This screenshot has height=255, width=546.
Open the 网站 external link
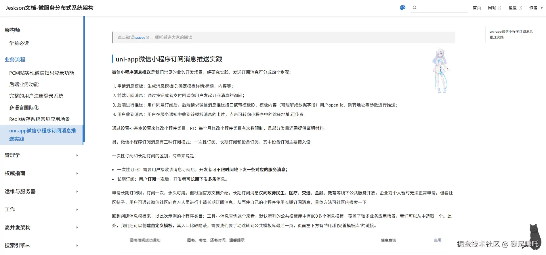(x=495, y=8)
